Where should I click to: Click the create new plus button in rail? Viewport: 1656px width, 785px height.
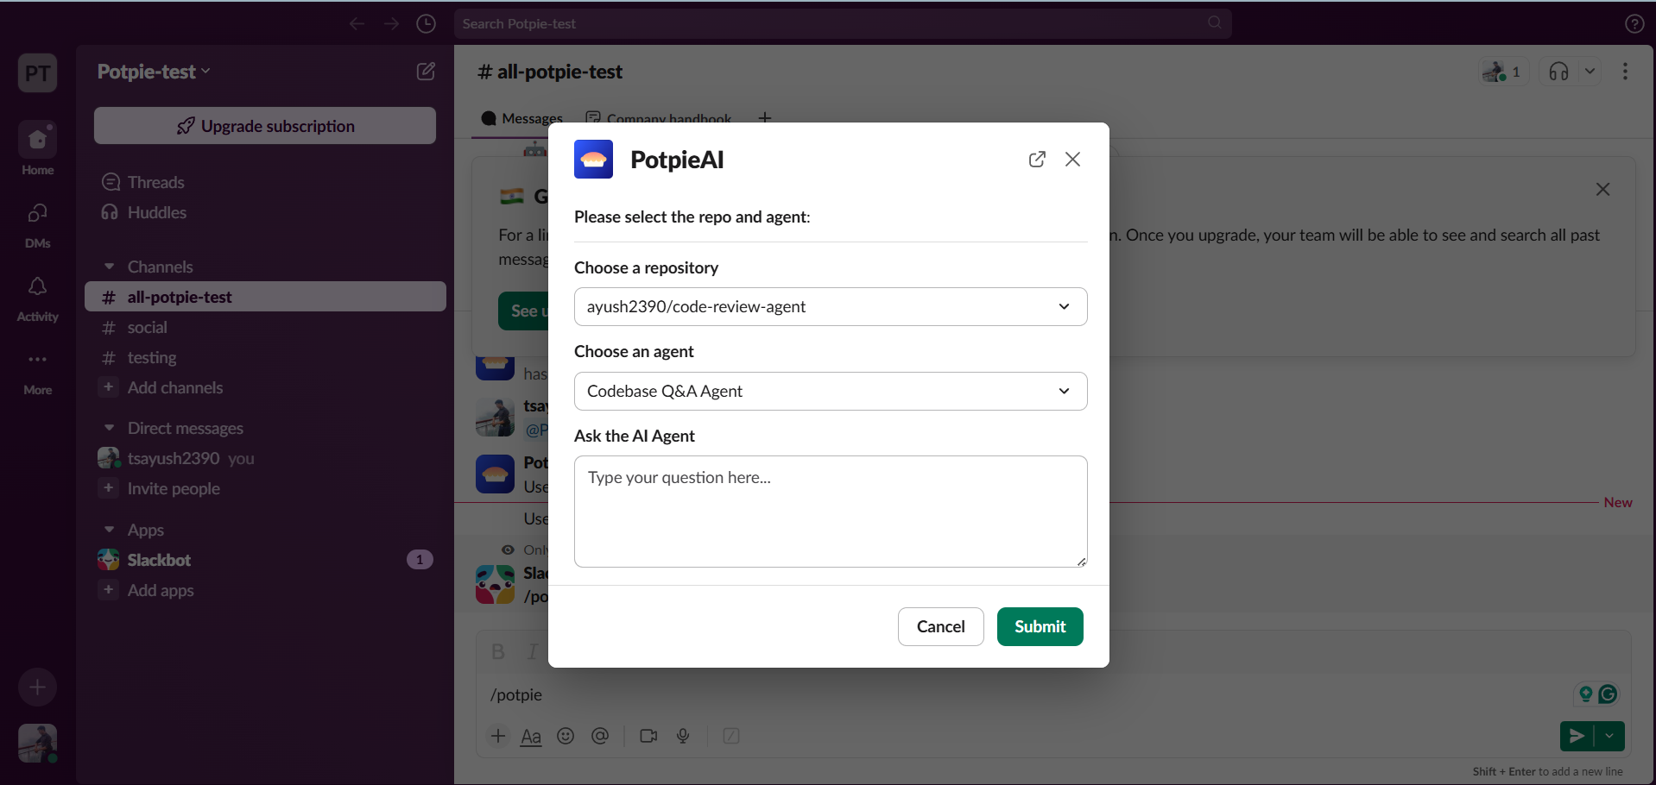[x=37, y=688]
